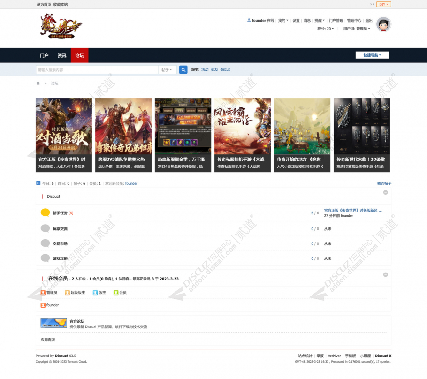Click the grey 玩家交流 forum bubble icon
This screenshot has width=427, height=379.
[45, 228]
